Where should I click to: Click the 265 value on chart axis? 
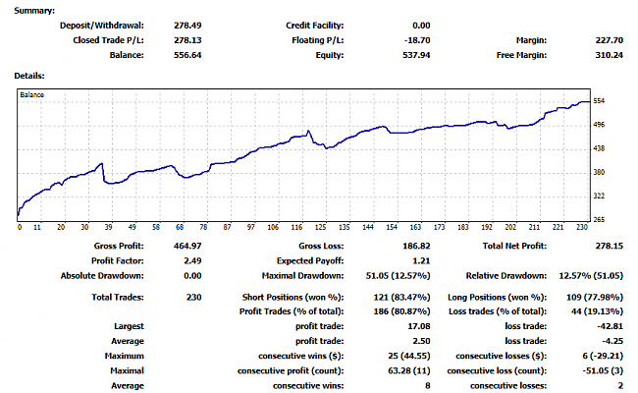tap(599, 219)
